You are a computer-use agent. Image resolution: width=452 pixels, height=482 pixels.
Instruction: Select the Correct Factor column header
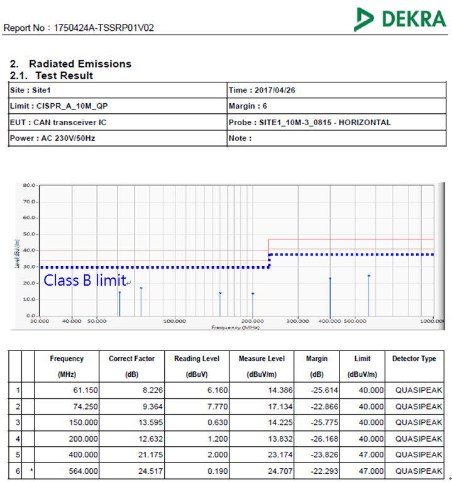(131, 366)
